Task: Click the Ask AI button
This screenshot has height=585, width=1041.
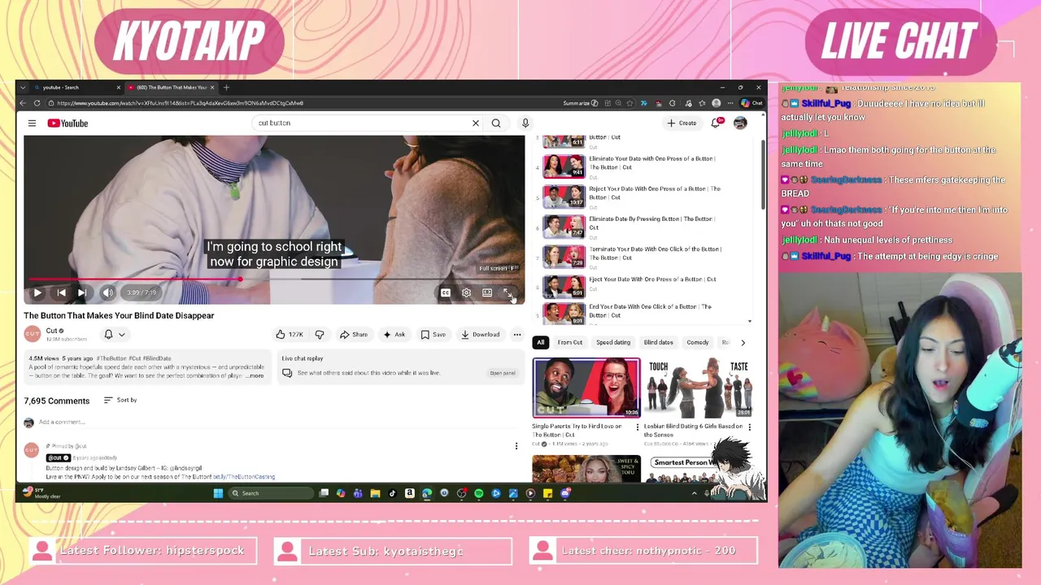Action: click(394, 335)
